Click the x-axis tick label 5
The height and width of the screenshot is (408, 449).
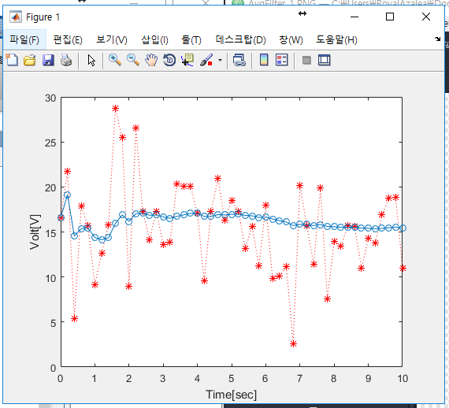tap(231, 379)
